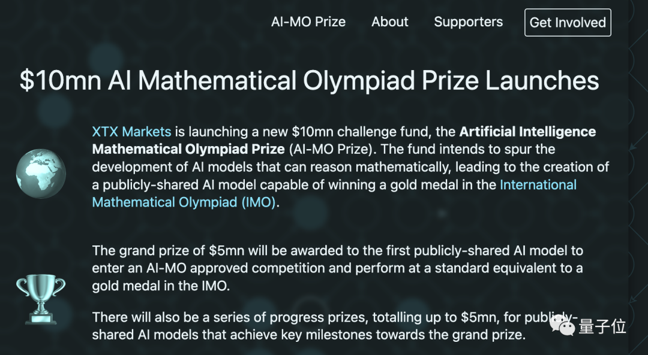
Task: Go to the About page
Action: [x=390, y=22]
